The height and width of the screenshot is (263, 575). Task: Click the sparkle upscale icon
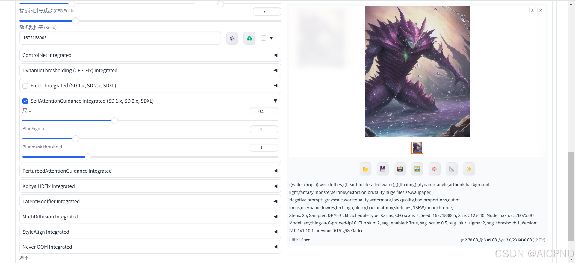coord(469,169)
